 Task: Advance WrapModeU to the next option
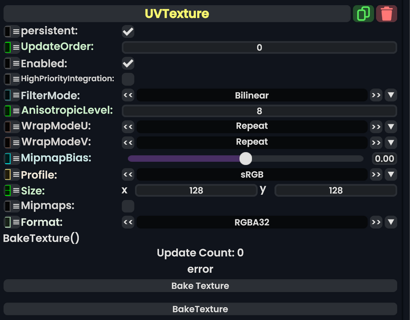point(376,126)
